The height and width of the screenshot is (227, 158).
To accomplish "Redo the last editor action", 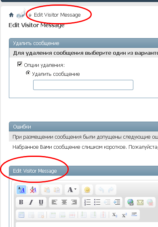I will tap(111, 190).
